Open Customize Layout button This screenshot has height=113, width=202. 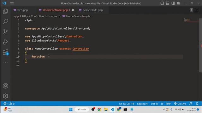pos(179,3)
